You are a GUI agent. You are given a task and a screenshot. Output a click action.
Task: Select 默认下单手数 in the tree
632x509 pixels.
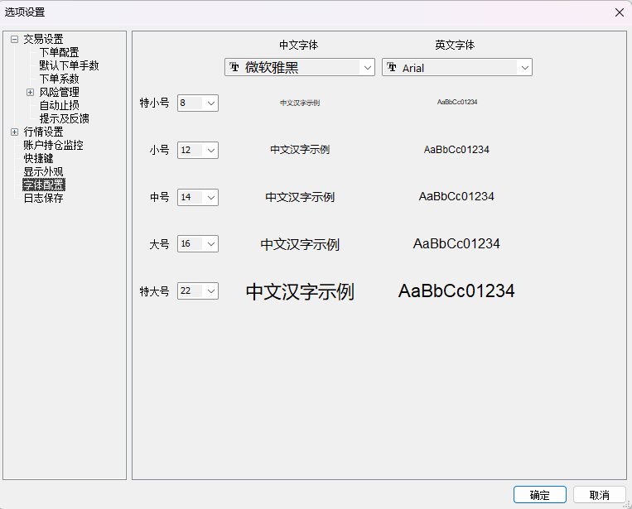click(69, 65)
